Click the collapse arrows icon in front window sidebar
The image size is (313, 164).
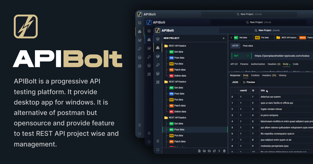pyautogui.click(x=158, y=150)
